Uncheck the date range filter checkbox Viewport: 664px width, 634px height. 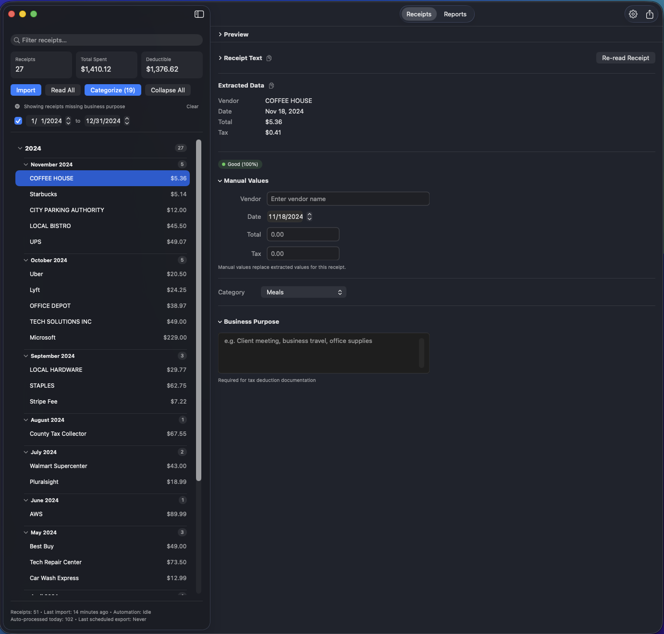18,121
